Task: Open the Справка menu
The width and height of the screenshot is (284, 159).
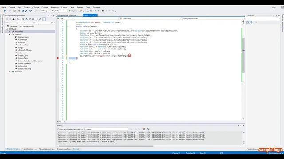Action: click(96, 7)
